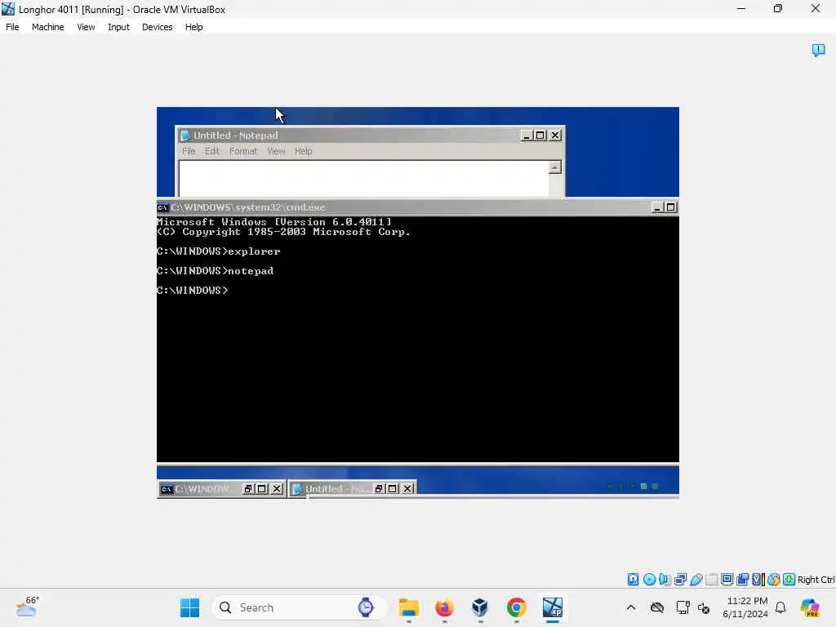Click the cmd.exe title bar system icon
The width and height of the screenshot is (836, 627).
pyautogui.click(x=162, y=207)
